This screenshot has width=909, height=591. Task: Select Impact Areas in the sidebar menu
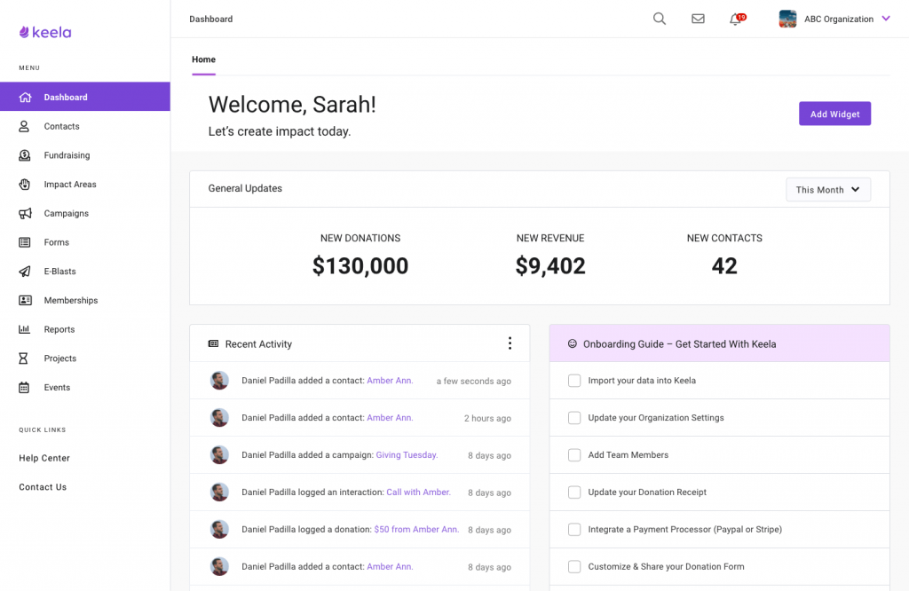click(25, 184)
